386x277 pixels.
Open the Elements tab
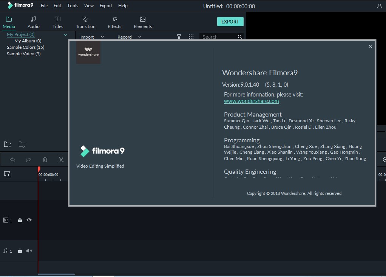pyautogui.click(x=143, y=22)
